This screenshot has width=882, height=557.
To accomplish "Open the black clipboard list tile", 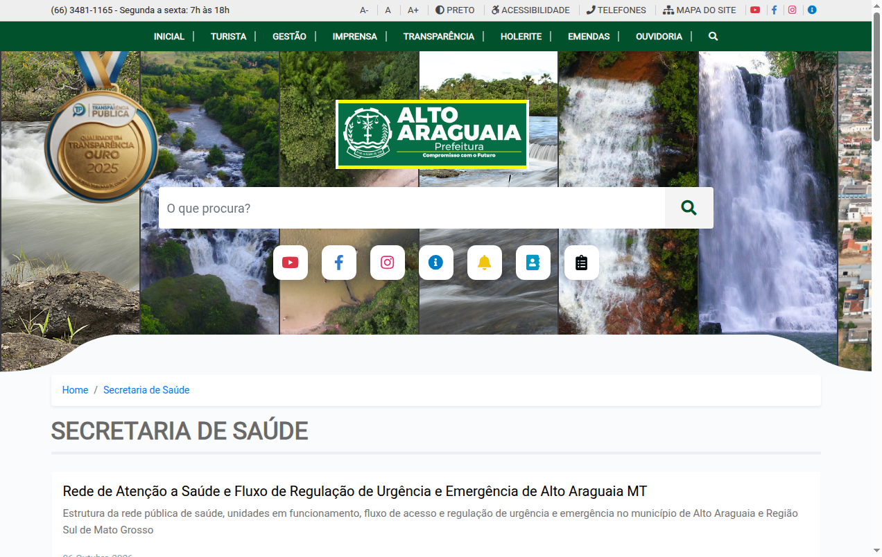I will pos(582,263).
